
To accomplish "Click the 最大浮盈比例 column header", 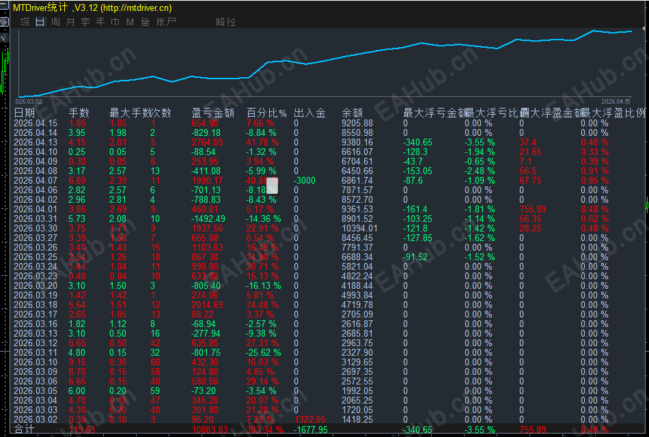I will coord(613,113).
